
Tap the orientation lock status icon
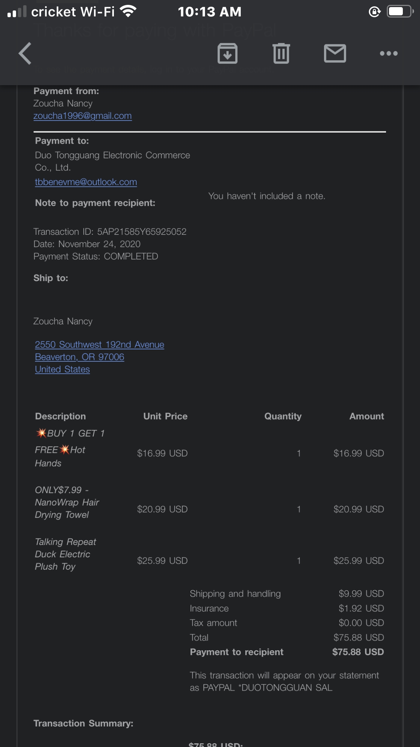tap(374, 12)
